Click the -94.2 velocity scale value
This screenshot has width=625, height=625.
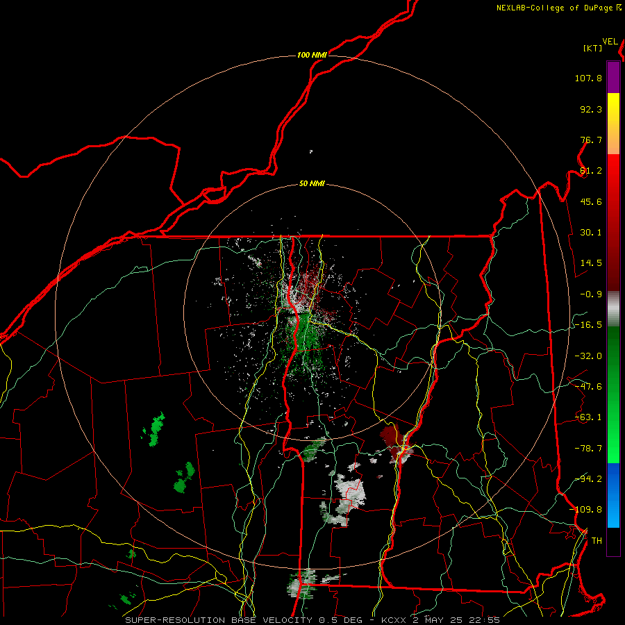pos(588,479)
